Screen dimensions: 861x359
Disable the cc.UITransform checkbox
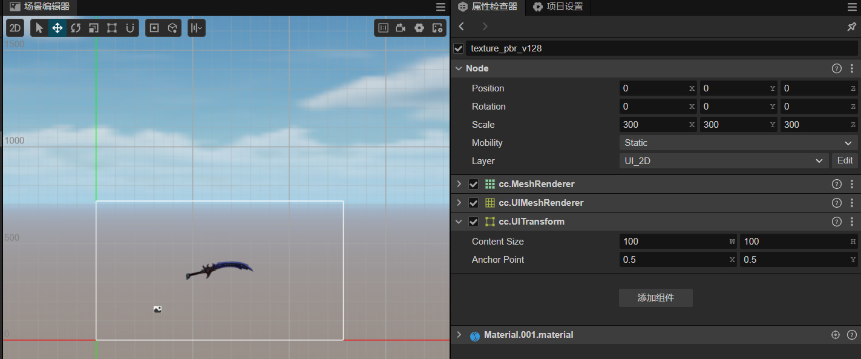click(474, 222)
